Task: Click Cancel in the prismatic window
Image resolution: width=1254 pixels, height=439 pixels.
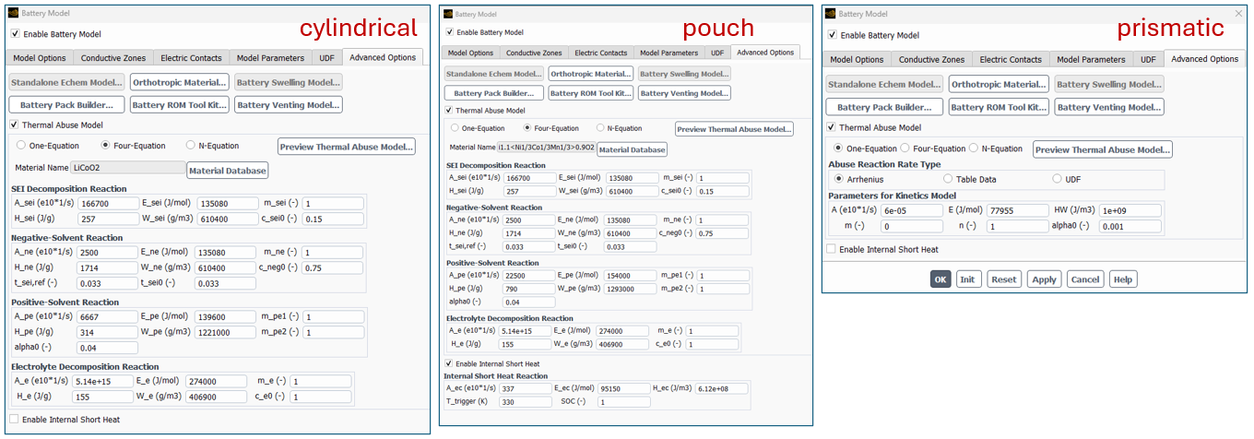Action: coord(1085,279)
